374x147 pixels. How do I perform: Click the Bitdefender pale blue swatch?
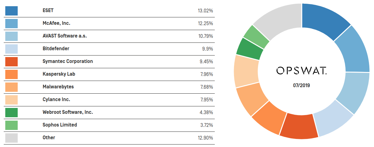(x=11, y=49)
